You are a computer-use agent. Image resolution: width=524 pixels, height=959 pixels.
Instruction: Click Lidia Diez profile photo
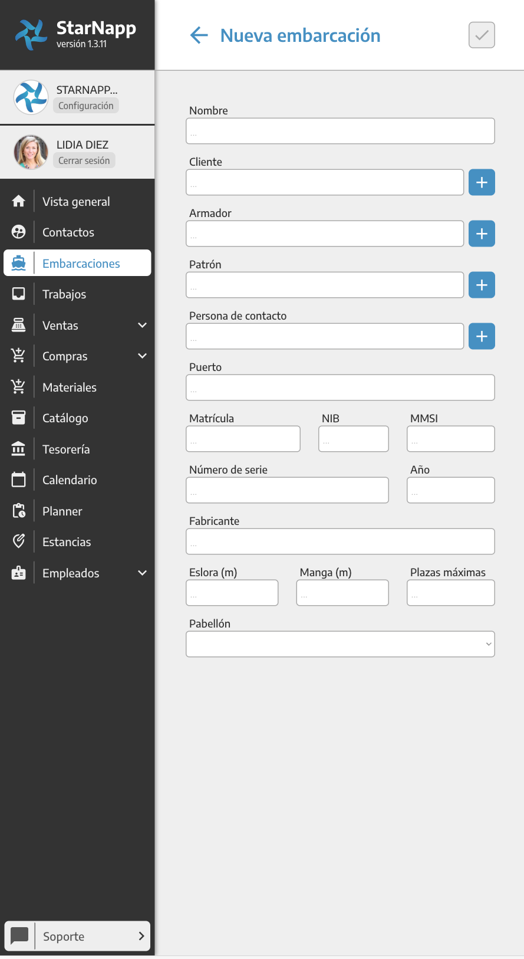[x=31, y=152]
